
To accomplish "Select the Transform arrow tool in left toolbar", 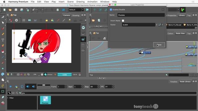I will pyautogui.click(x=3, y=23).
